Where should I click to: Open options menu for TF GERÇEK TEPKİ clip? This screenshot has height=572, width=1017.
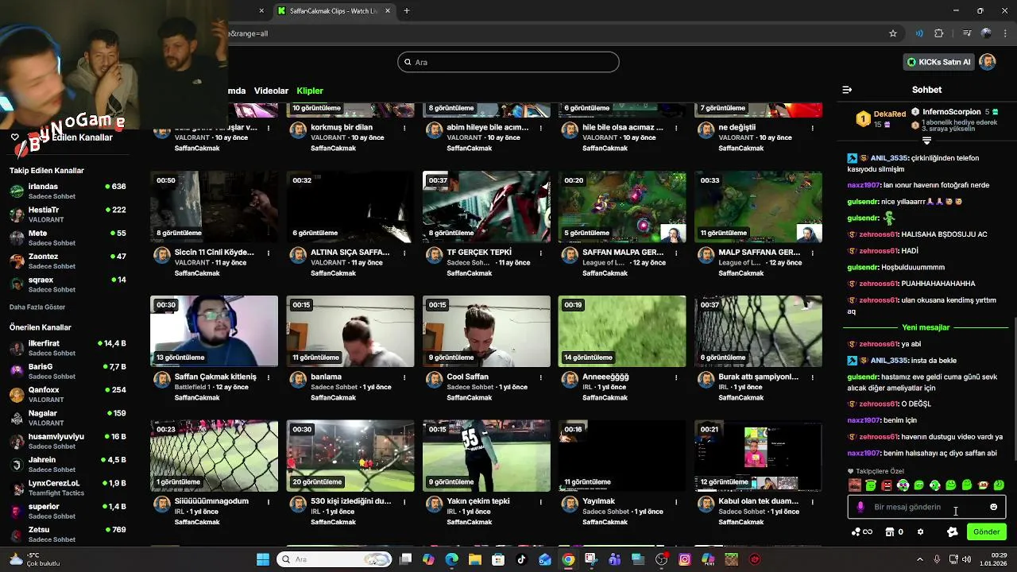pyautogui.click(x=540, y=253)
